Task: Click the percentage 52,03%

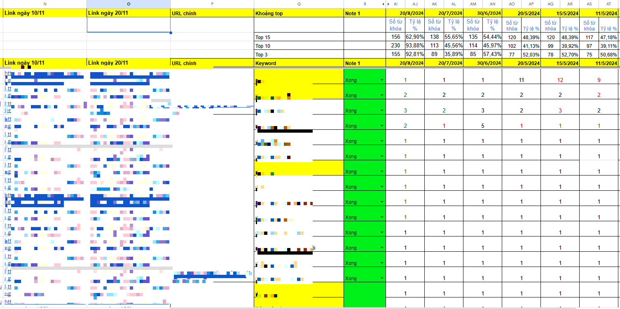Action: (531, 54)
